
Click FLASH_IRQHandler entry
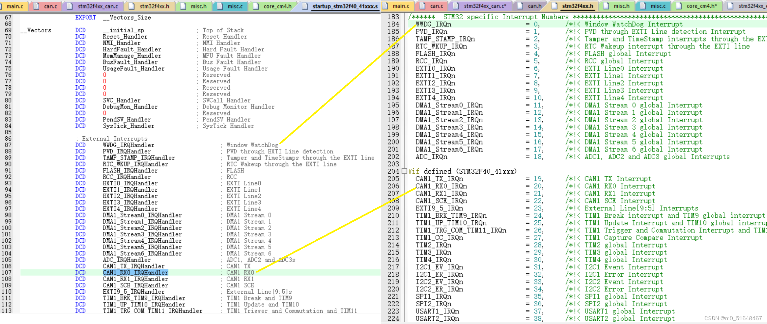130,170
